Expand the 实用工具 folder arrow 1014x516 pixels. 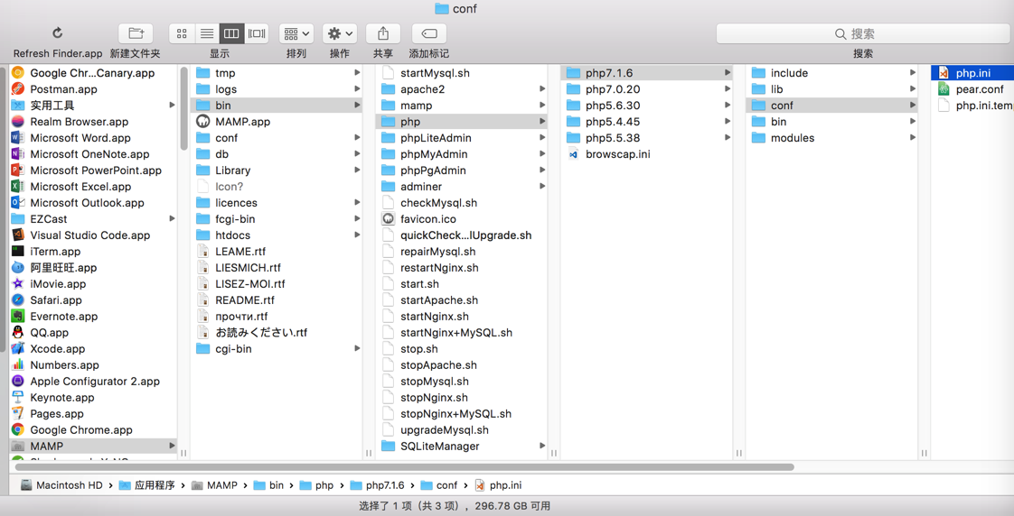(x=172, y=106)
